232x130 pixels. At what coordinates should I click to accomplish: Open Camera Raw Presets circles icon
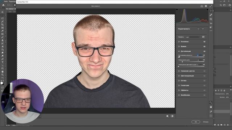(211, 27)
